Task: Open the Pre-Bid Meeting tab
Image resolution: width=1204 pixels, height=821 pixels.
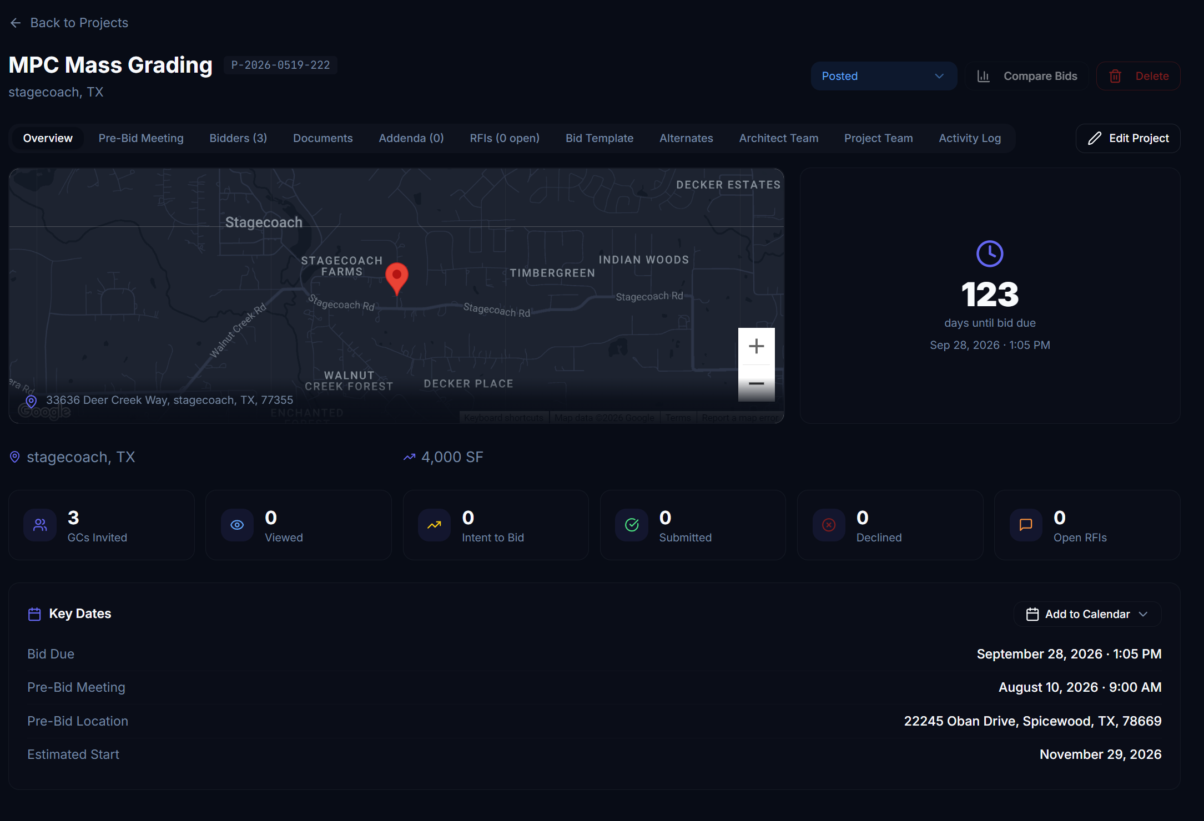Action: [141, 138]
